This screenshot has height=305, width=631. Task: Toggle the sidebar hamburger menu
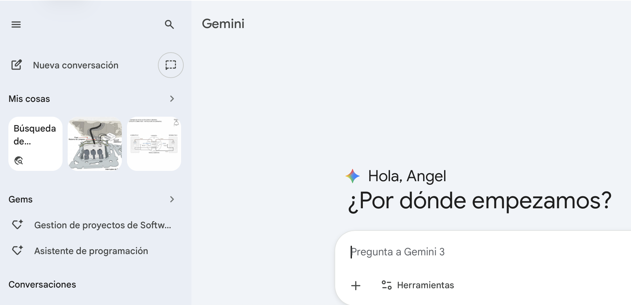tap(16, 25)
